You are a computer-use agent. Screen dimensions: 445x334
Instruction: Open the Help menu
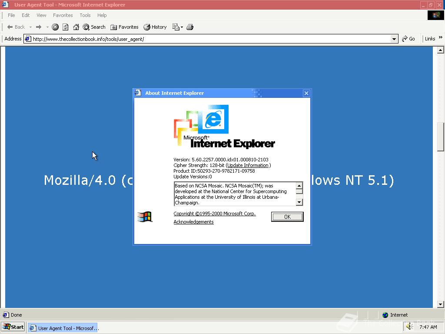102,15
